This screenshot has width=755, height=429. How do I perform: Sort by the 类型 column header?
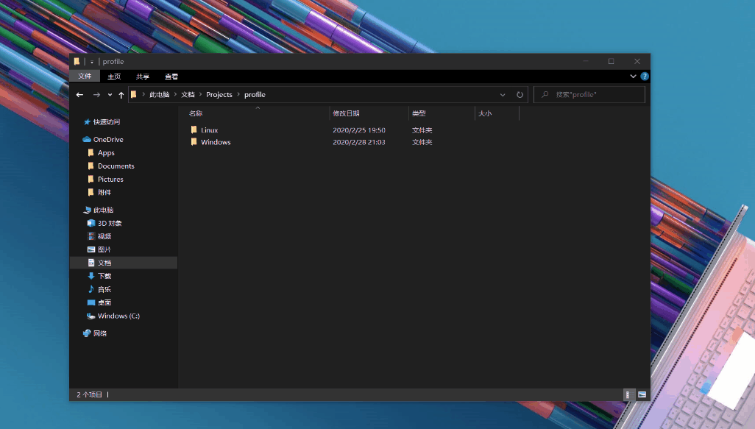point(419,113)
